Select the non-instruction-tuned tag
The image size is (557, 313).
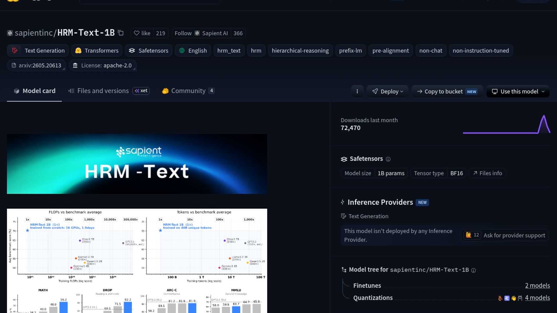[481, 50]
